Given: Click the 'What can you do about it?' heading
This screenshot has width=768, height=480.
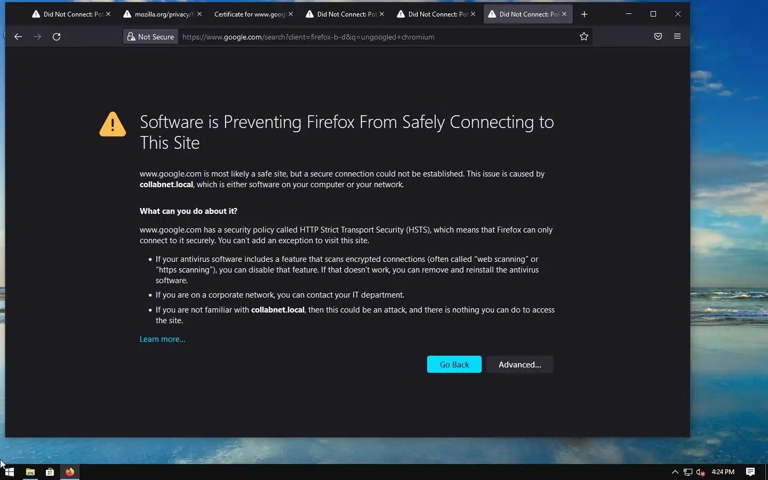Looking at the screenshot, I should coord(188,211).
